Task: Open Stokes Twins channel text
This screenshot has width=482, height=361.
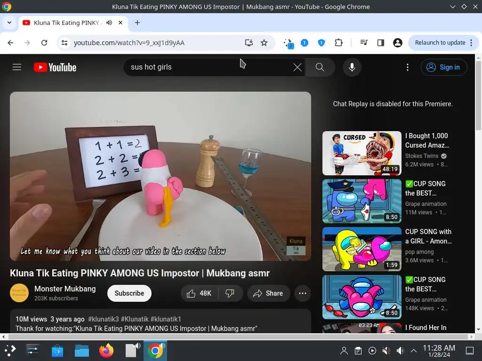Action: [422, 156]
